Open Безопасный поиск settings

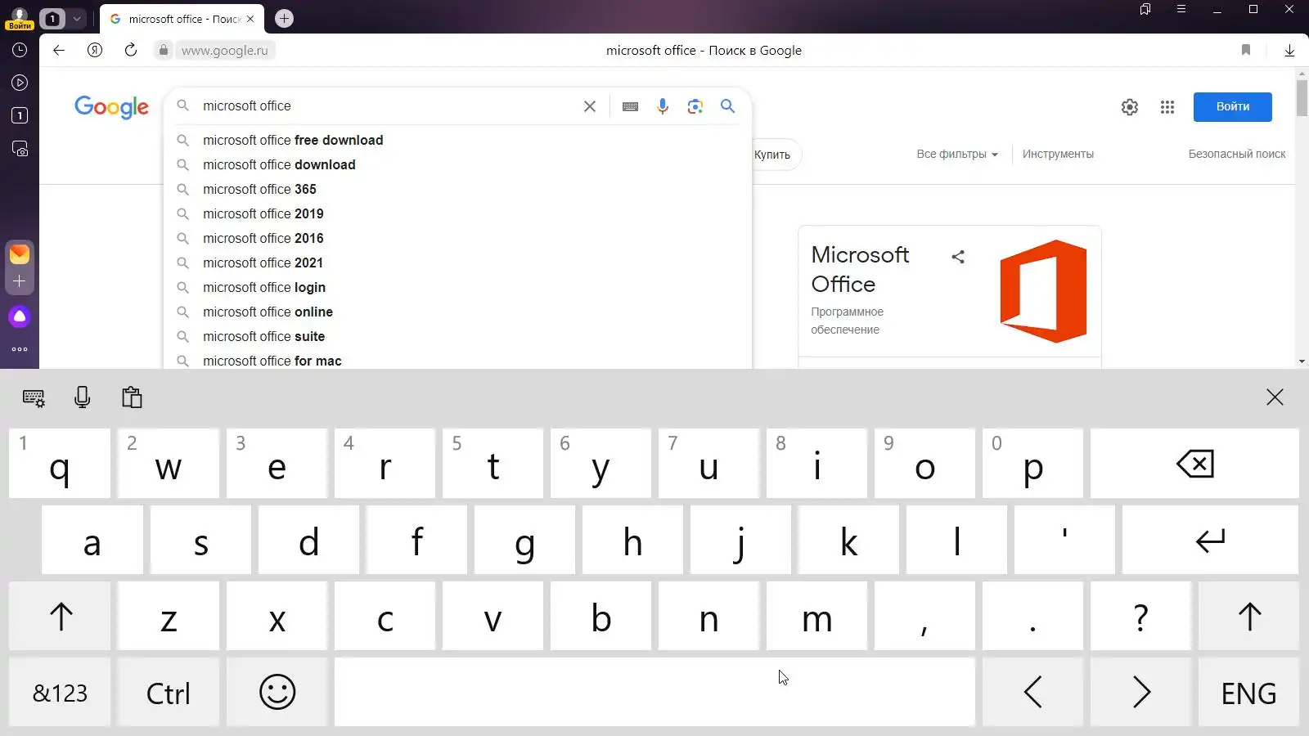click(x=1237, y=154)
